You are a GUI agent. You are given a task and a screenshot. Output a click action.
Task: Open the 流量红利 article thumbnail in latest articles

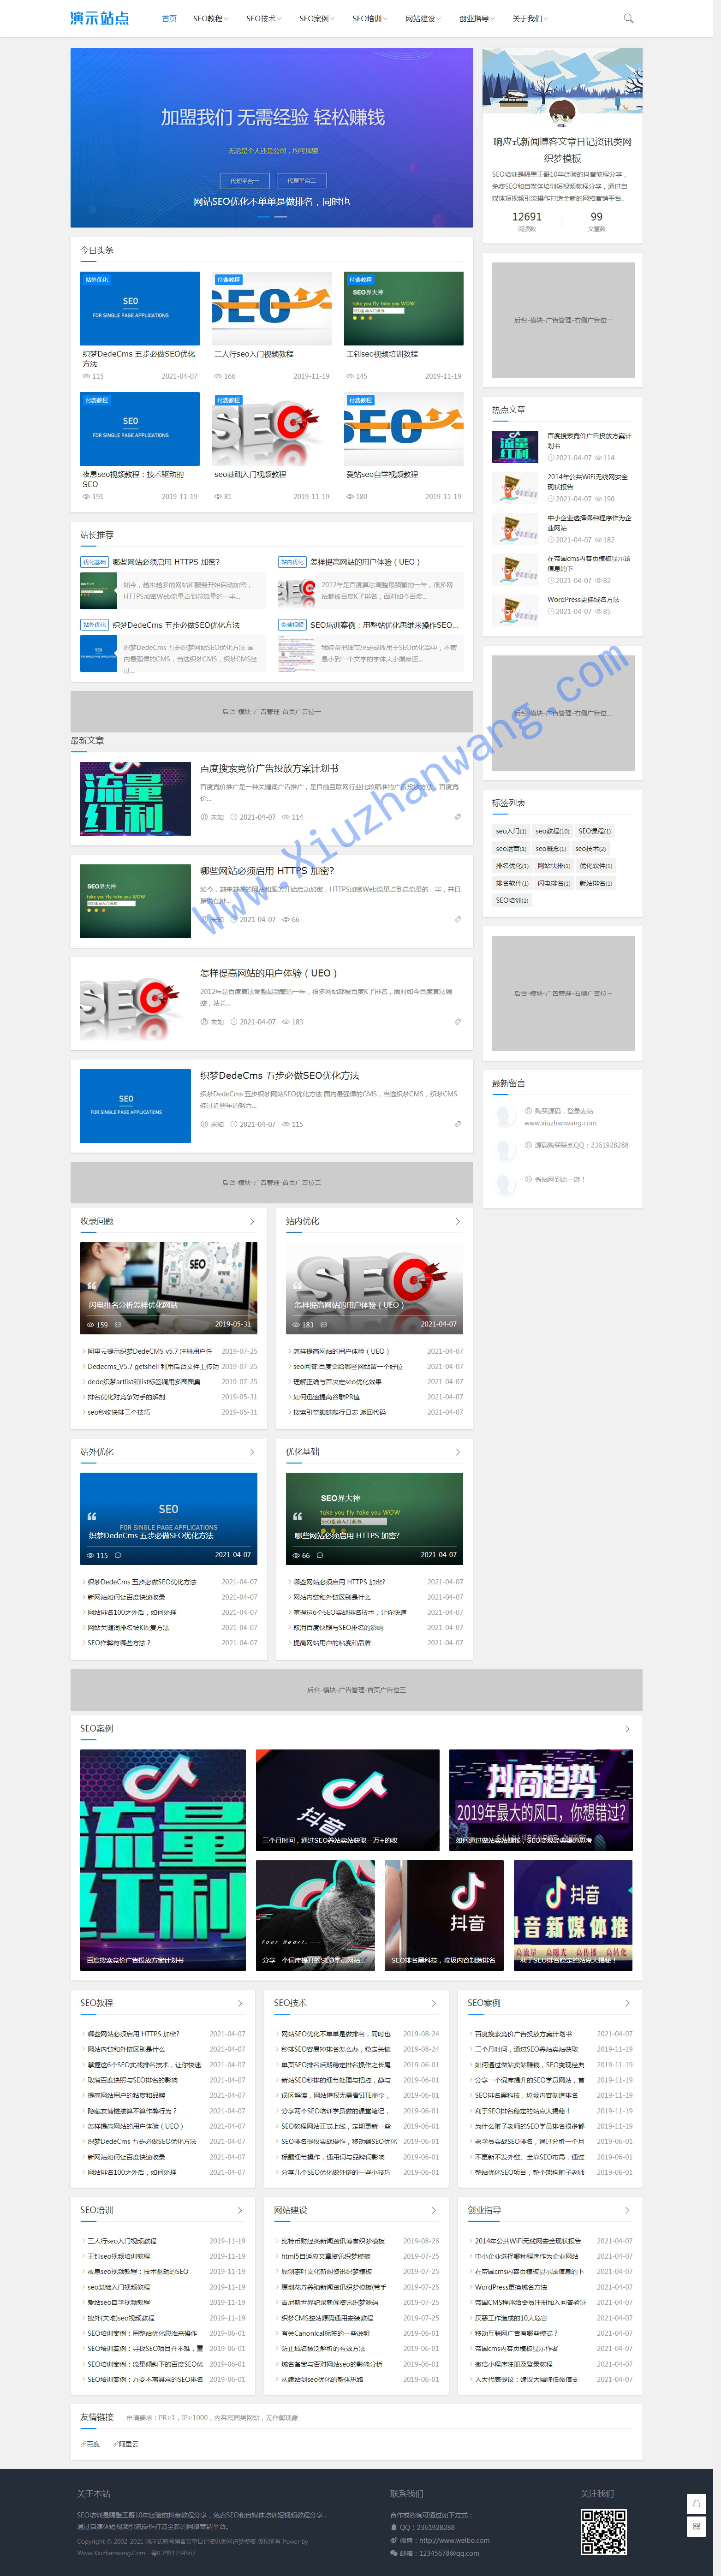click(135, 798)
